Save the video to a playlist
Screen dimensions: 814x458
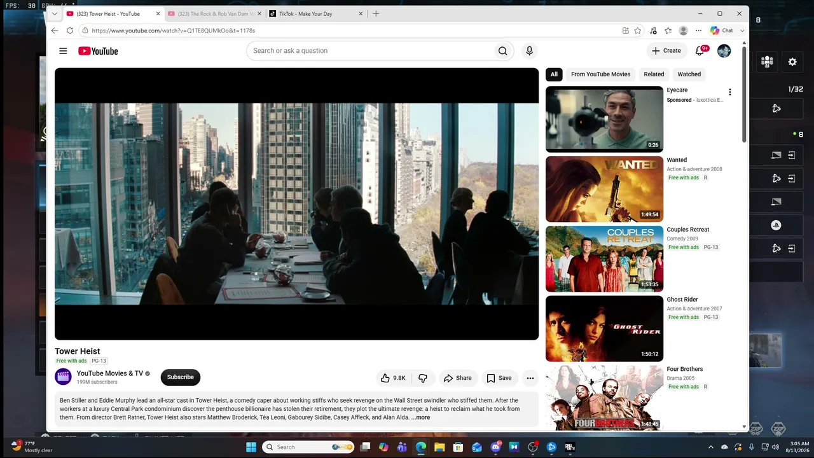point(499,378)
